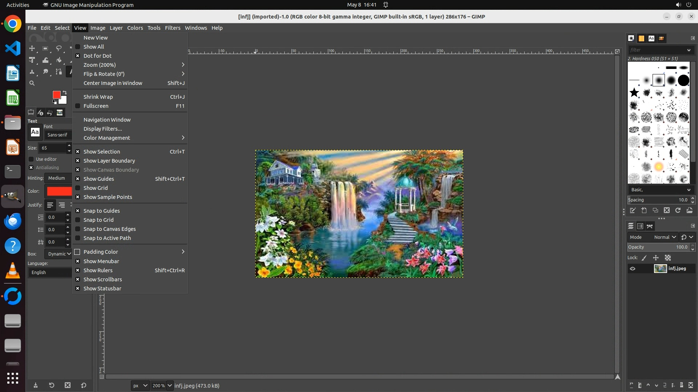
Task: Choose Navigation Window from View menu
Action: point(107,120)
